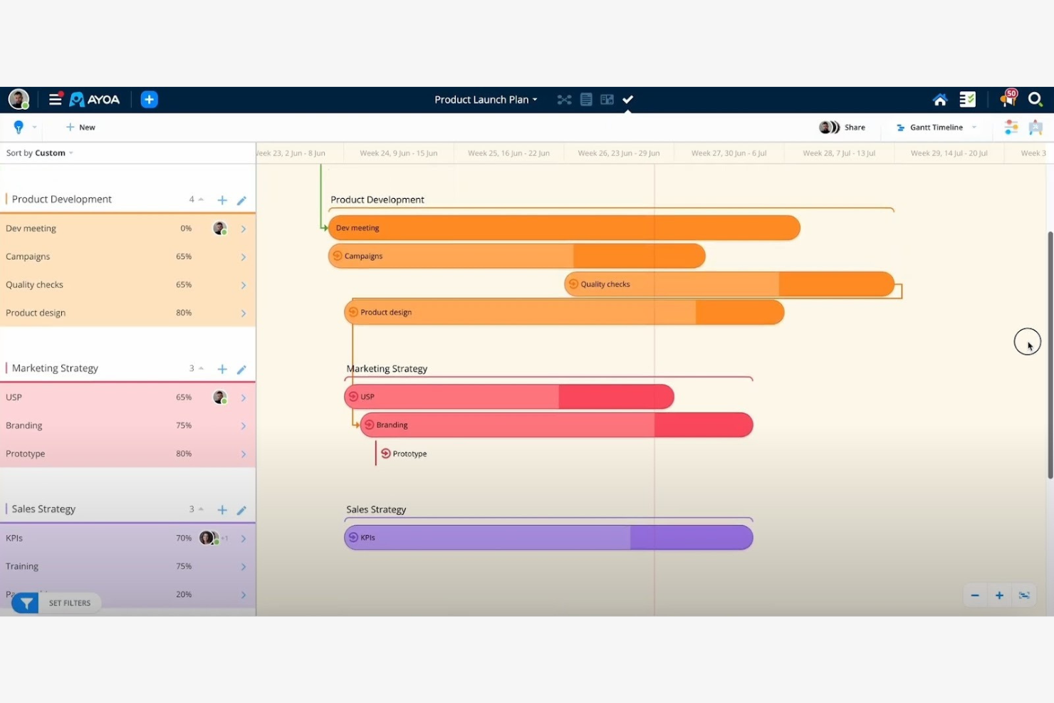The width and height of the screenshot is (1054, 703).
Task: Open the search magnifier icon
Action: [1035, 99]
